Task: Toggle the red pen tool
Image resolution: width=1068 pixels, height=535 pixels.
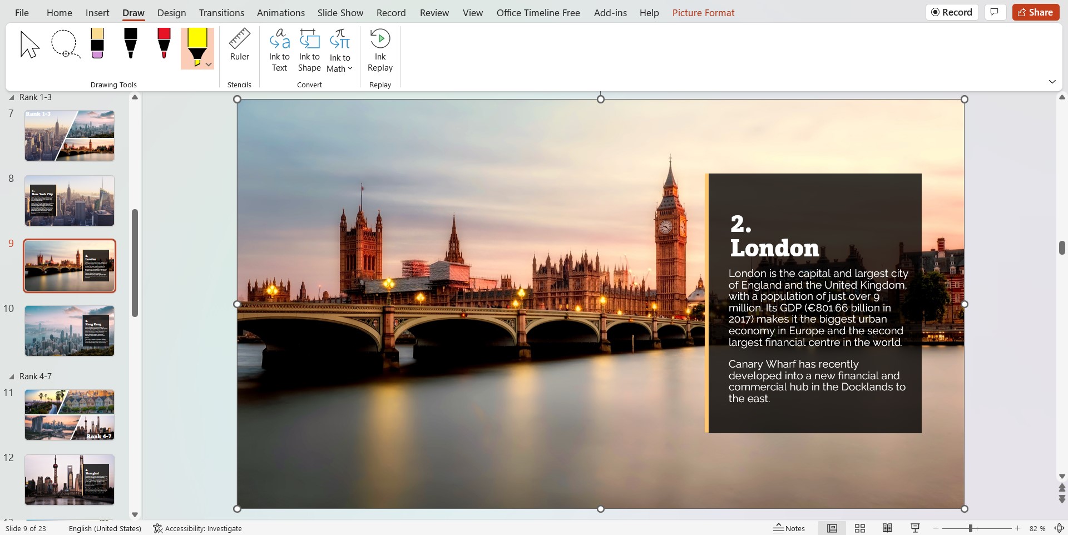Action: click(164, 44)
